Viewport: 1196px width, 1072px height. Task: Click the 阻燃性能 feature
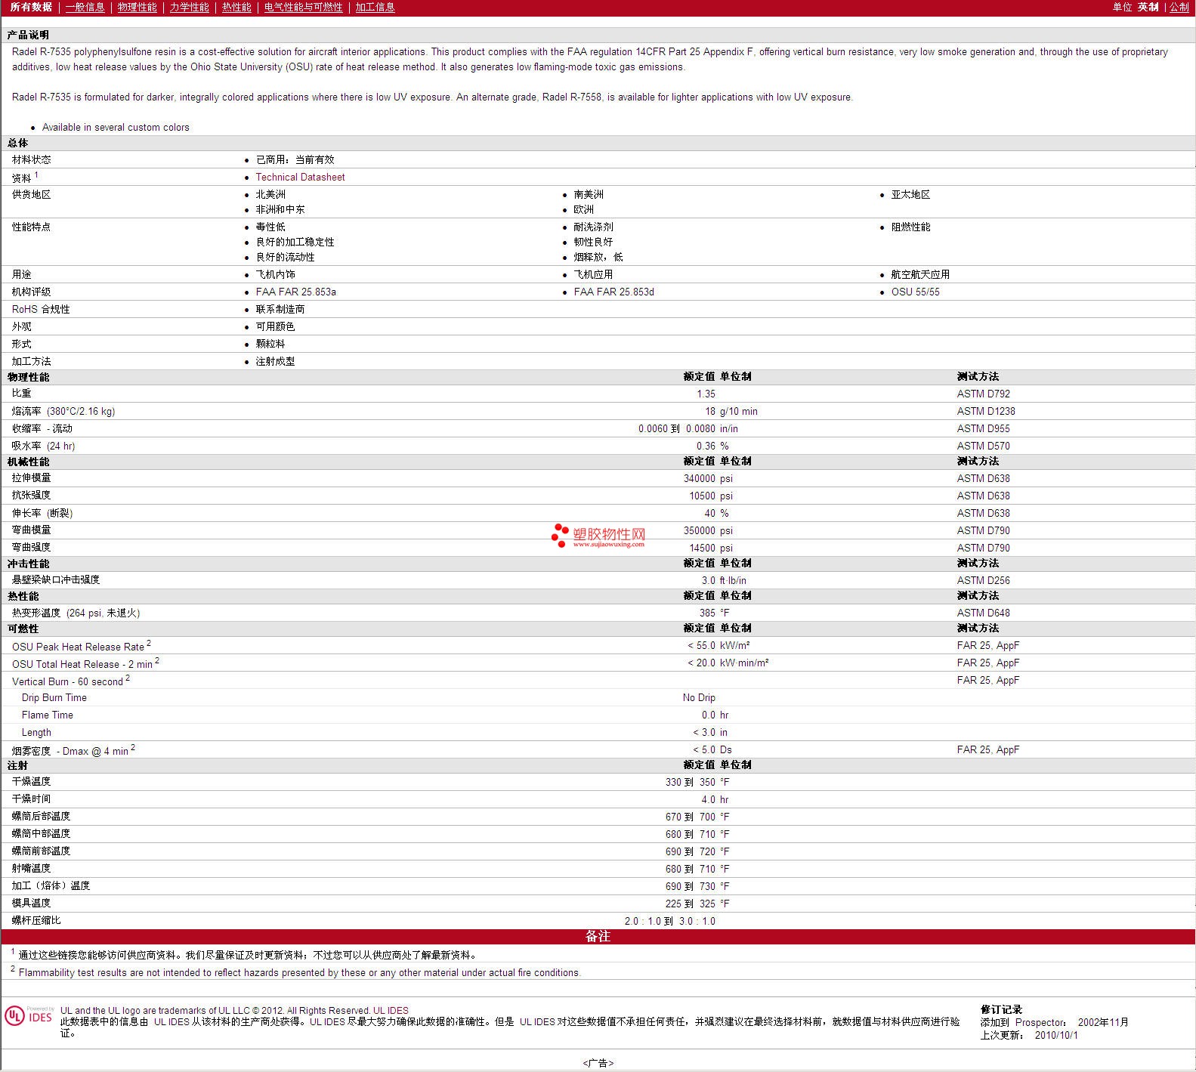[x=910, y=227]
